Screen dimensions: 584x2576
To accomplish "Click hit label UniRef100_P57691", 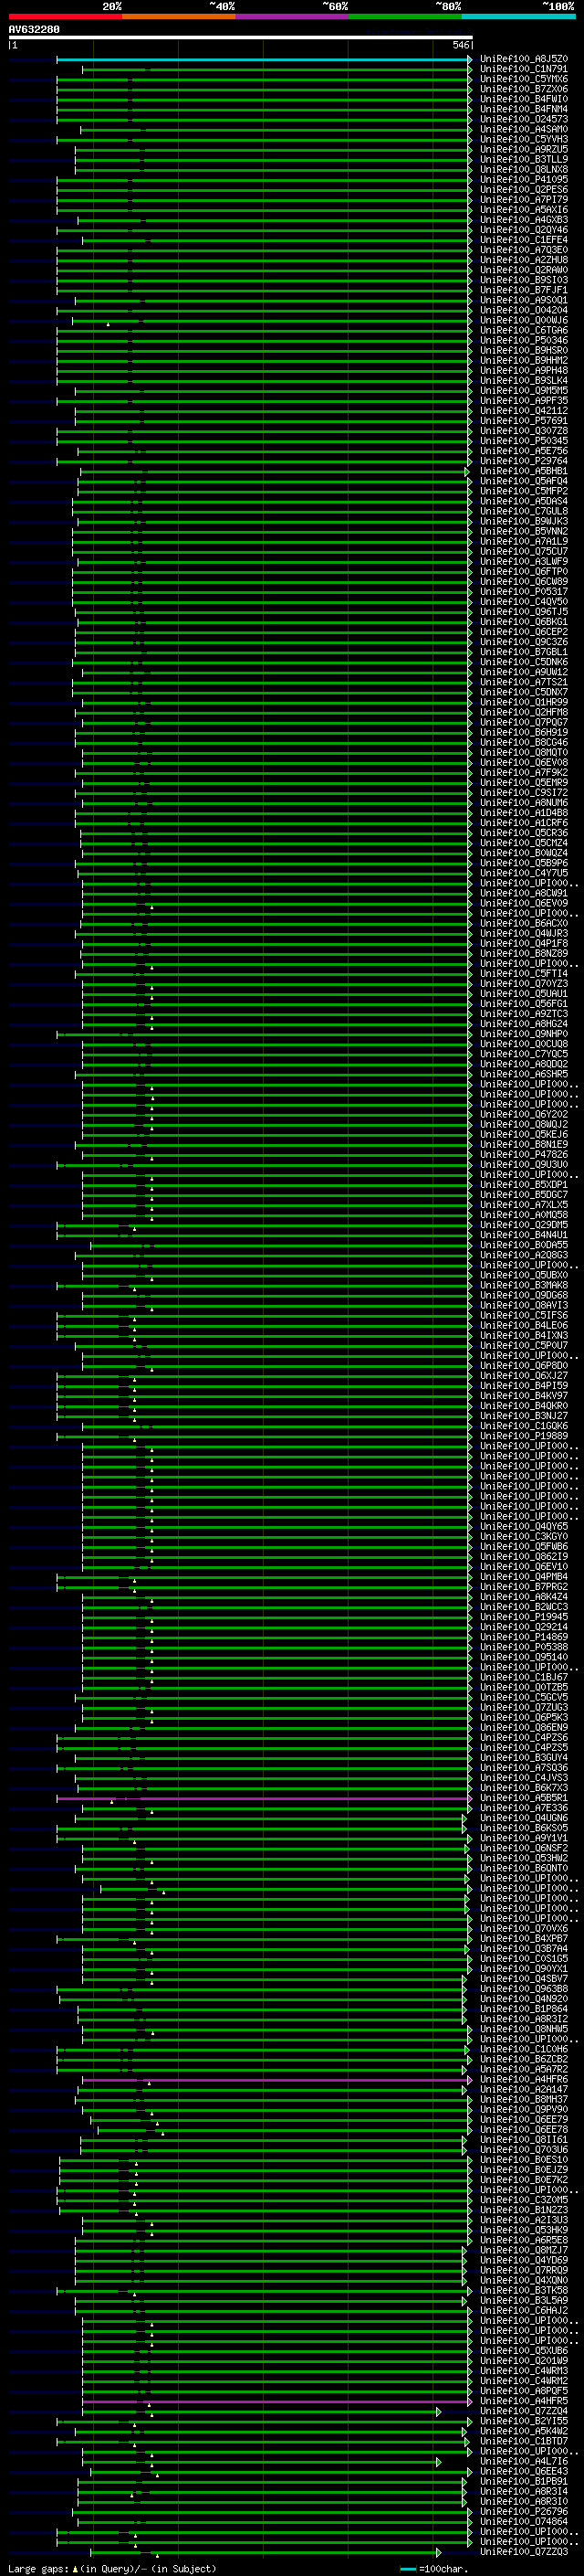I will [x=524, y=421].
